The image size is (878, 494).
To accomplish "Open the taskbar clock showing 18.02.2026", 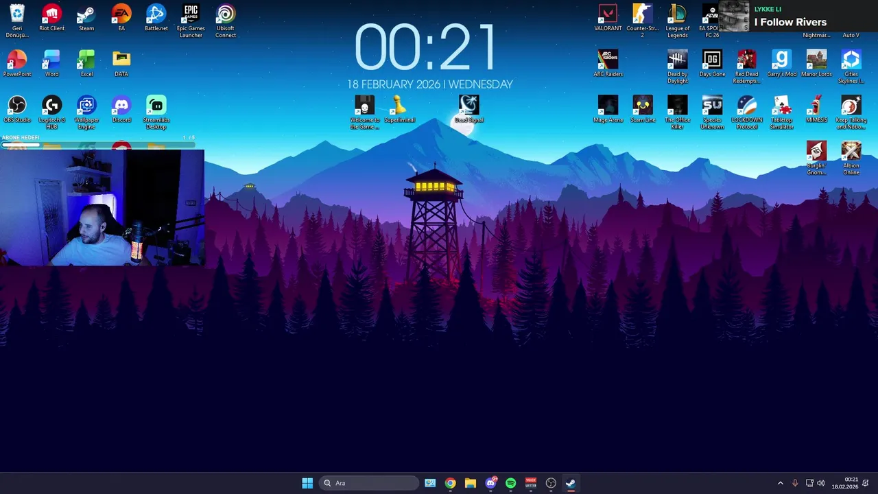I will (845, 483).
